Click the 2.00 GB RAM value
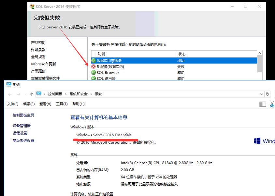The image size is (275, 196). [x=127, y=170]
